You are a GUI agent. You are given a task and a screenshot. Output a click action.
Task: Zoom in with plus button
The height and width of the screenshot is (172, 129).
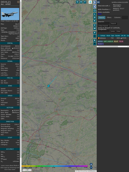(x=91, y=164)
